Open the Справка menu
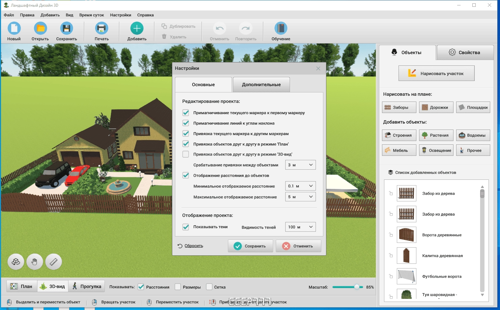 pos(145,15)
